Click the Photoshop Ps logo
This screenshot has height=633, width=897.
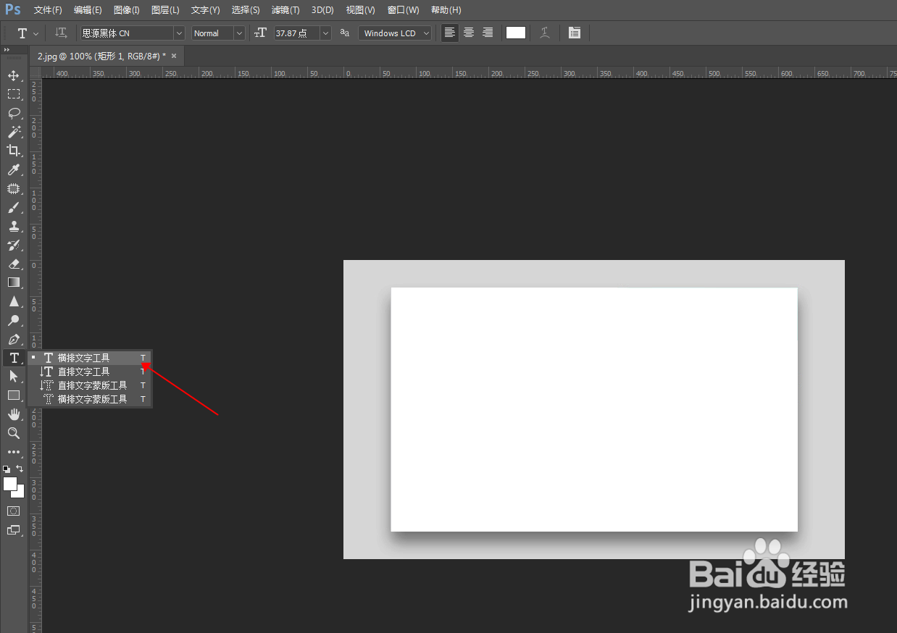13,9
